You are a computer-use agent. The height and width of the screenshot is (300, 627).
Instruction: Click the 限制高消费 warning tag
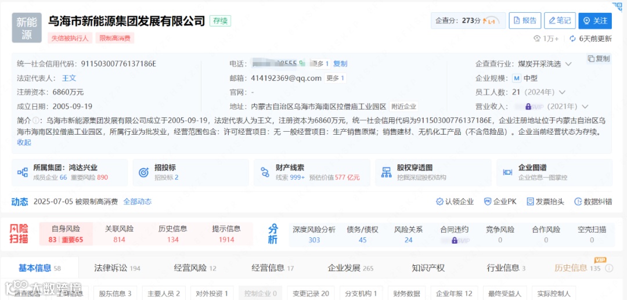(114, 38)
